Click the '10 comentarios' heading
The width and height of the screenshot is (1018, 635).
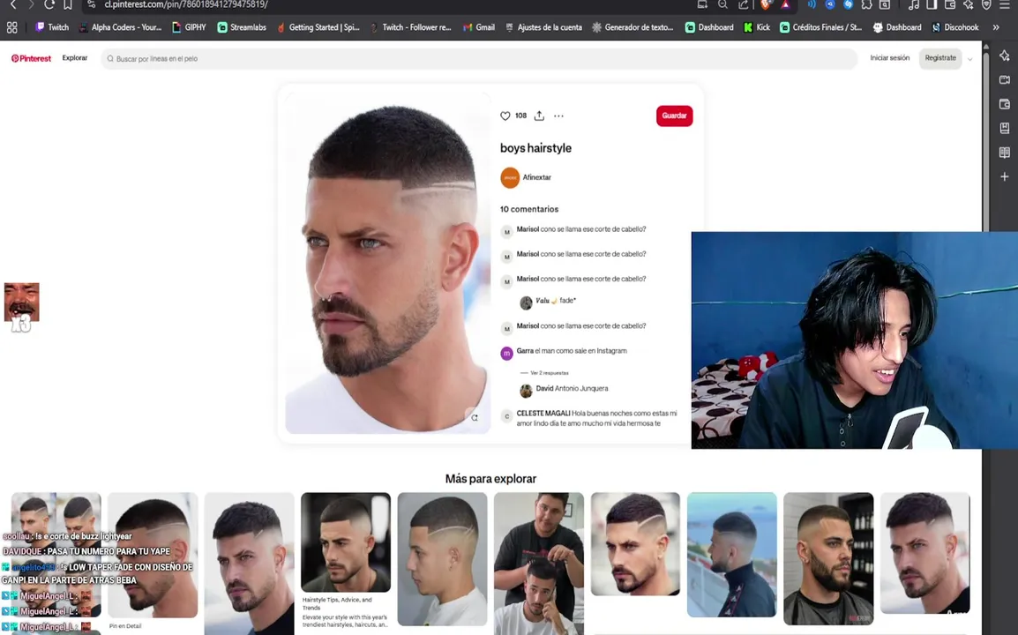[x=529, y=209]
